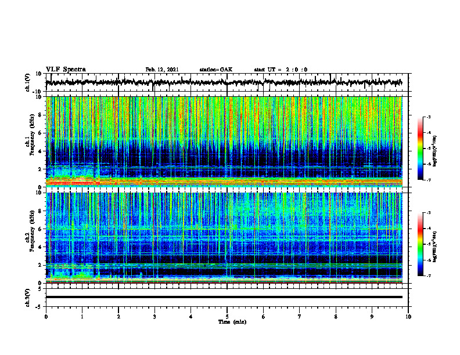Click the "4" kHz tick on ch.2 frequency axis
The height and width of the screenshot is (355, 460).
(x=40, y=248)
